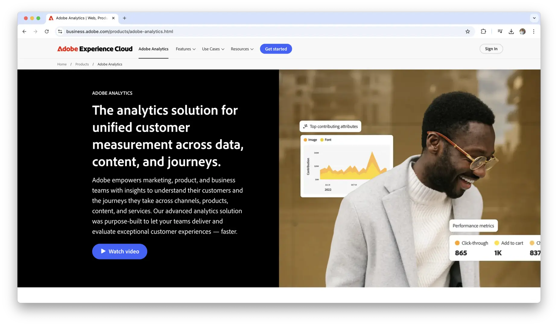This screenshot has width=558, height=326.
Task: Open the Resources dropdown
Action: coord(242,49)
